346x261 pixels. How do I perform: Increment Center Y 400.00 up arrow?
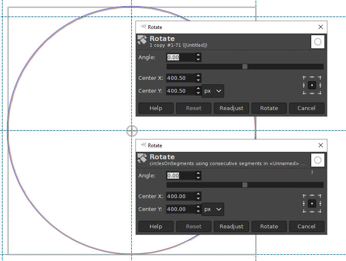[198, 207]
